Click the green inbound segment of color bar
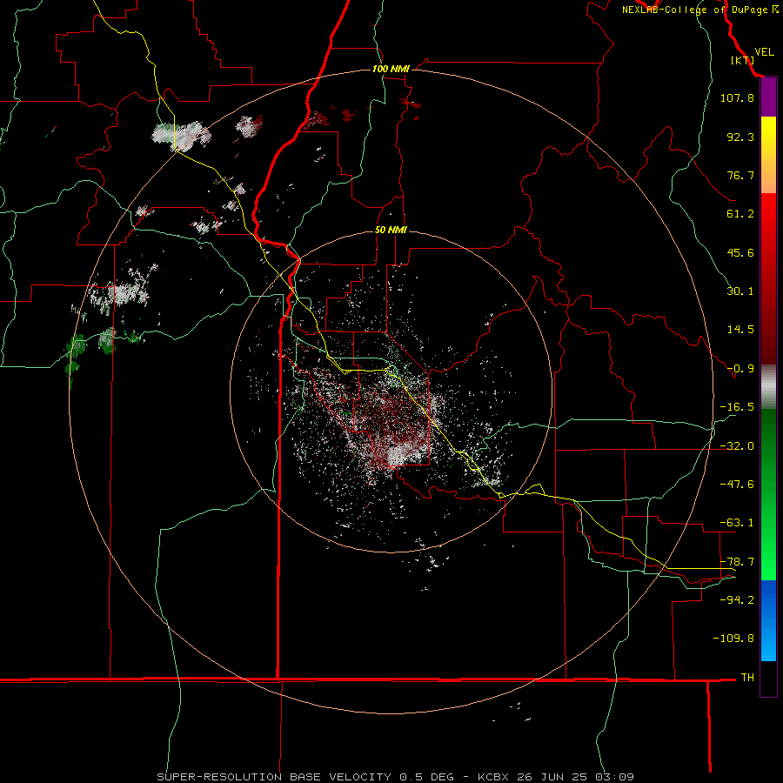 point(768,494)
